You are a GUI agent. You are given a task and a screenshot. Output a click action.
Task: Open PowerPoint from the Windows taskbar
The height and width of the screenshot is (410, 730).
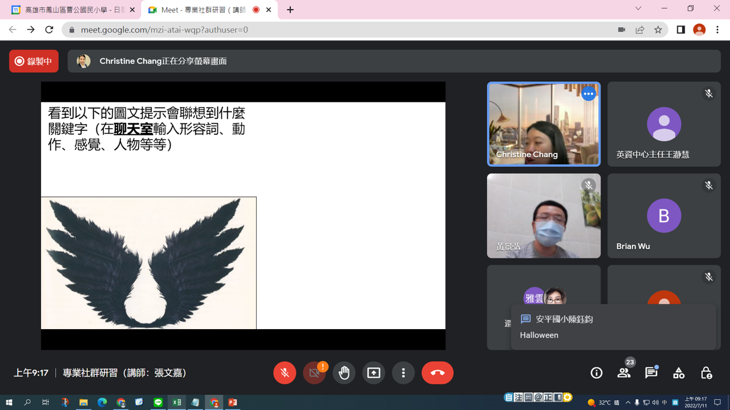click(x=233, y=403)
